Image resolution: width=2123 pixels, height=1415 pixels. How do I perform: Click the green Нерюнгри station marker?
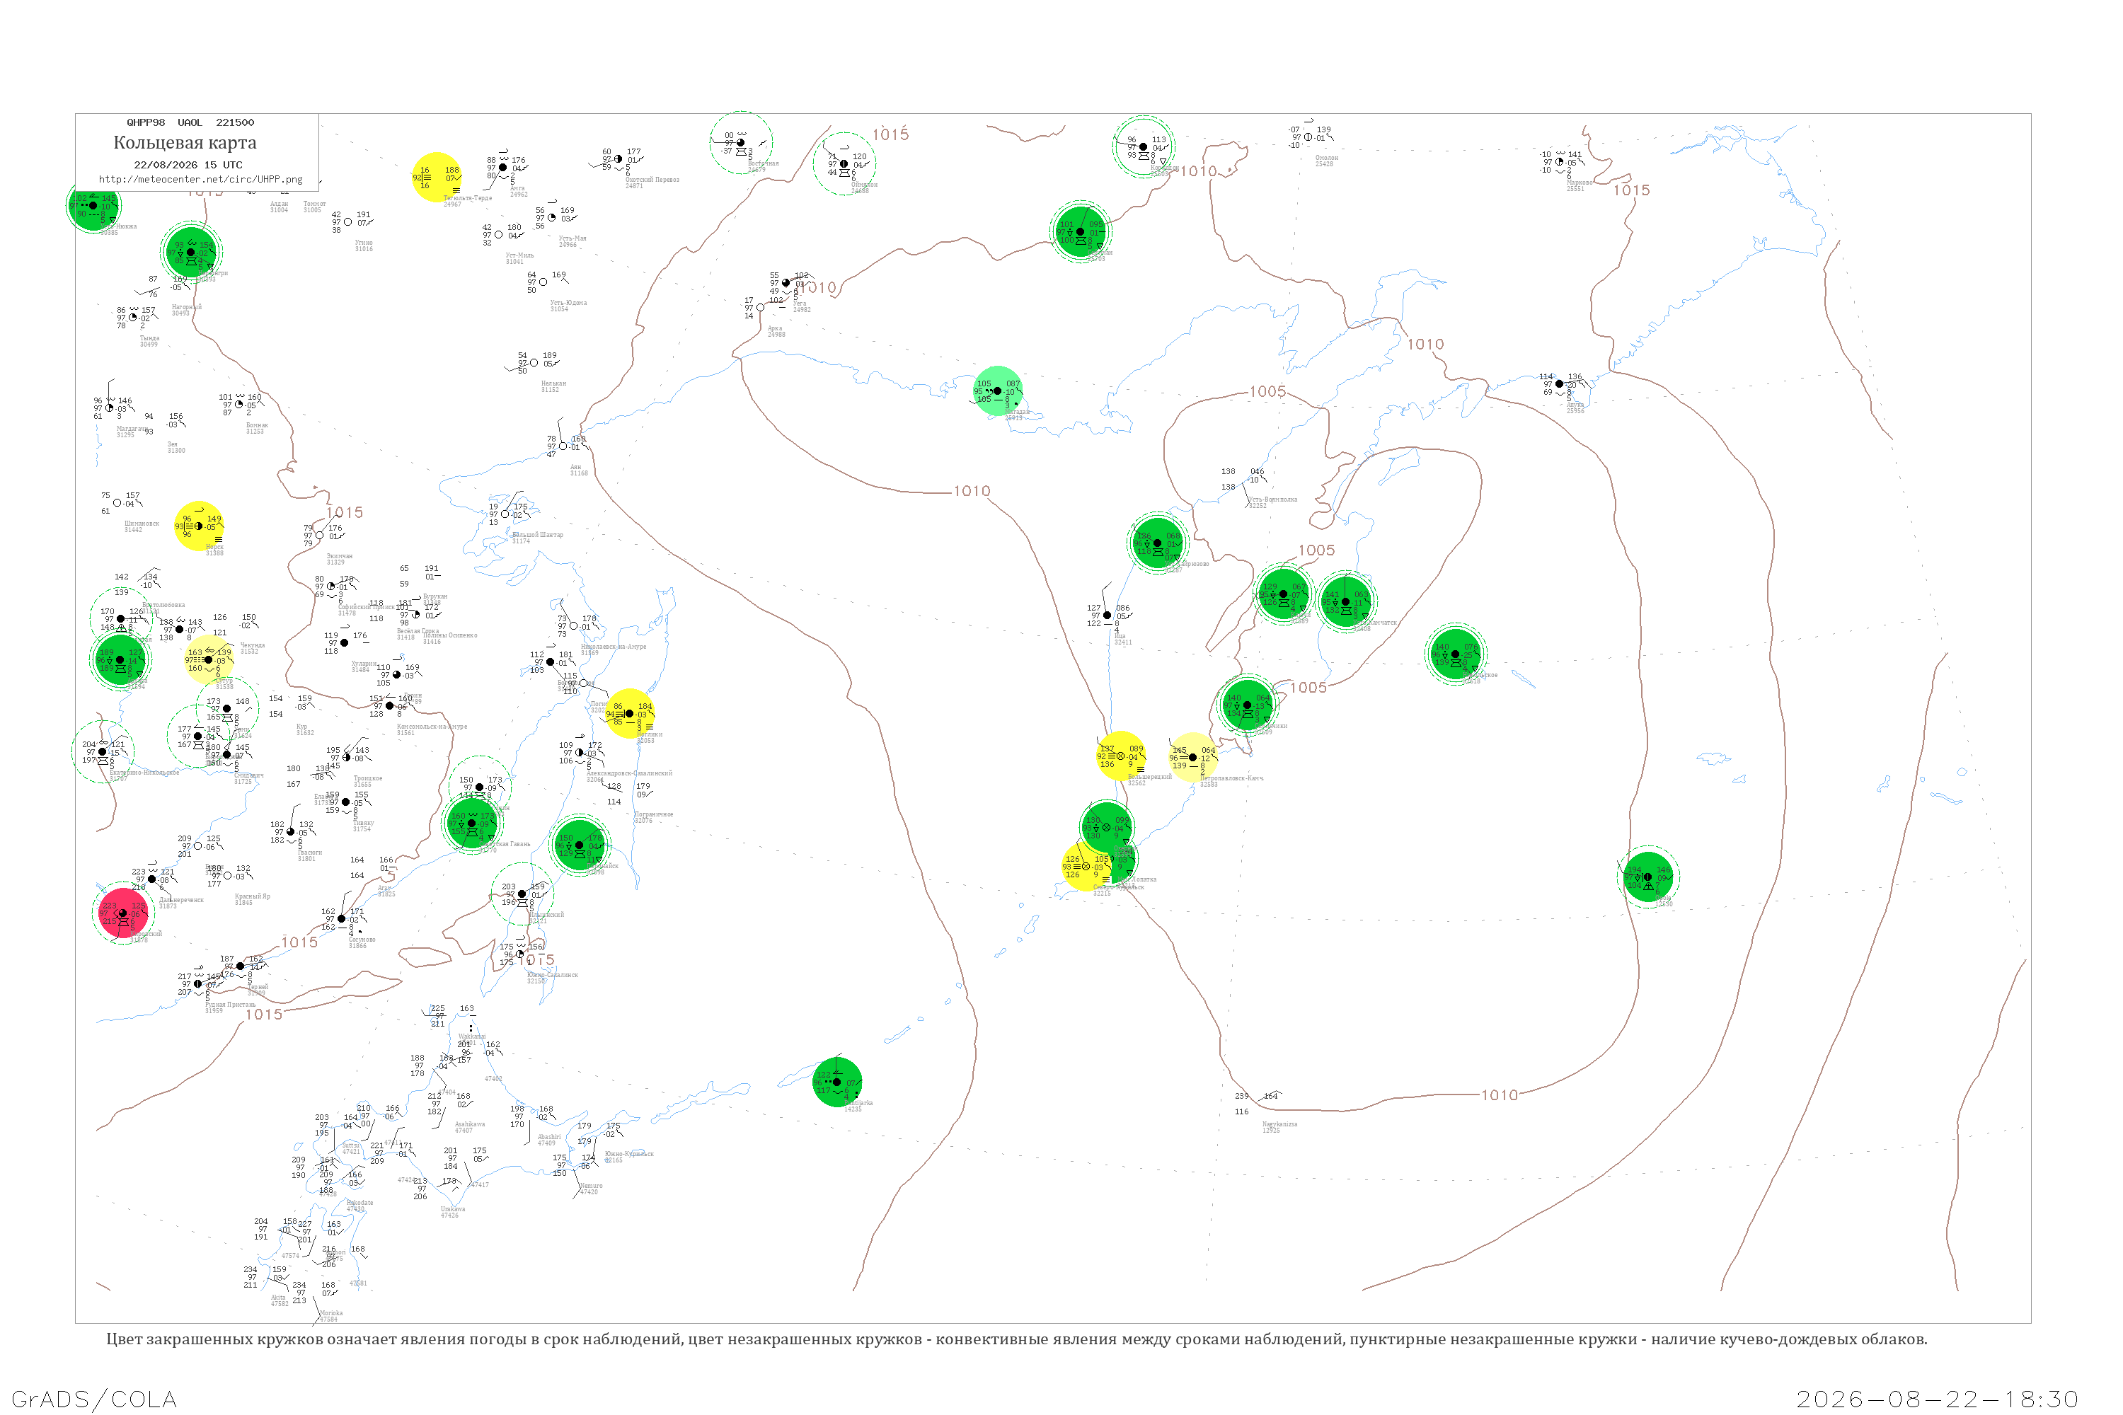[190, 252]
